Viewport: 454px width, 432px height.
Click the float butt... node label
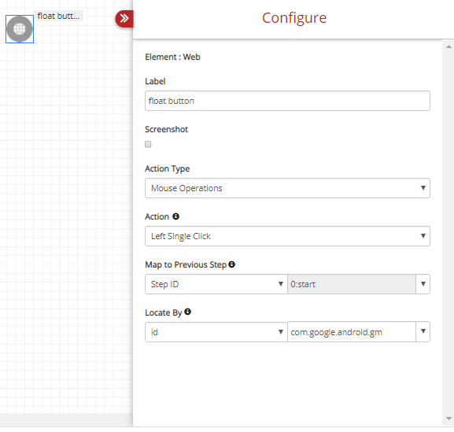58,16
